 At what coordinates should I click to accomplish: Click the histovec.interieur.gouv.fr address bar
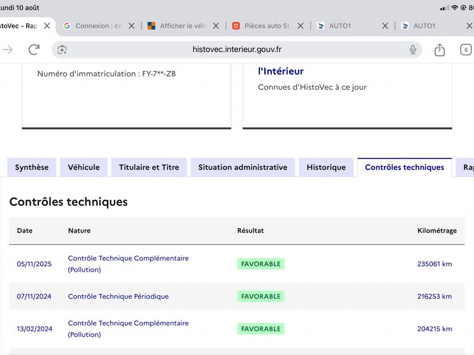point(236,50)
